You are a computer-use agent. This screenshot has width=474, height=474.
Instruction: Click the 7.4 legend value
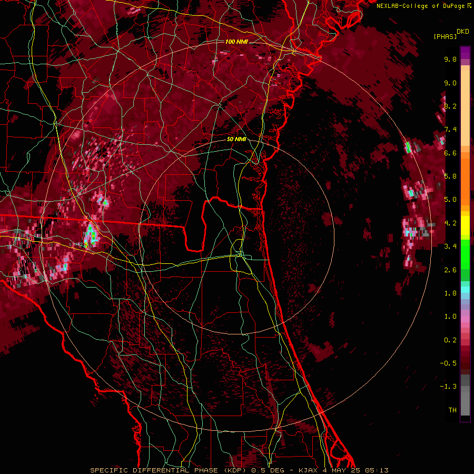[x=450, y=130]
